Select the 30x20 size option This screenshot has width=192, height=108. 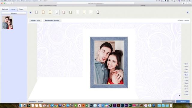(186, 83)
